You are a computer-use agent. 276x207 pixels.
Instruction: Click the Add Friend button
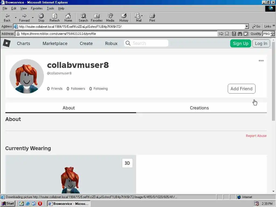coord(241,88)
